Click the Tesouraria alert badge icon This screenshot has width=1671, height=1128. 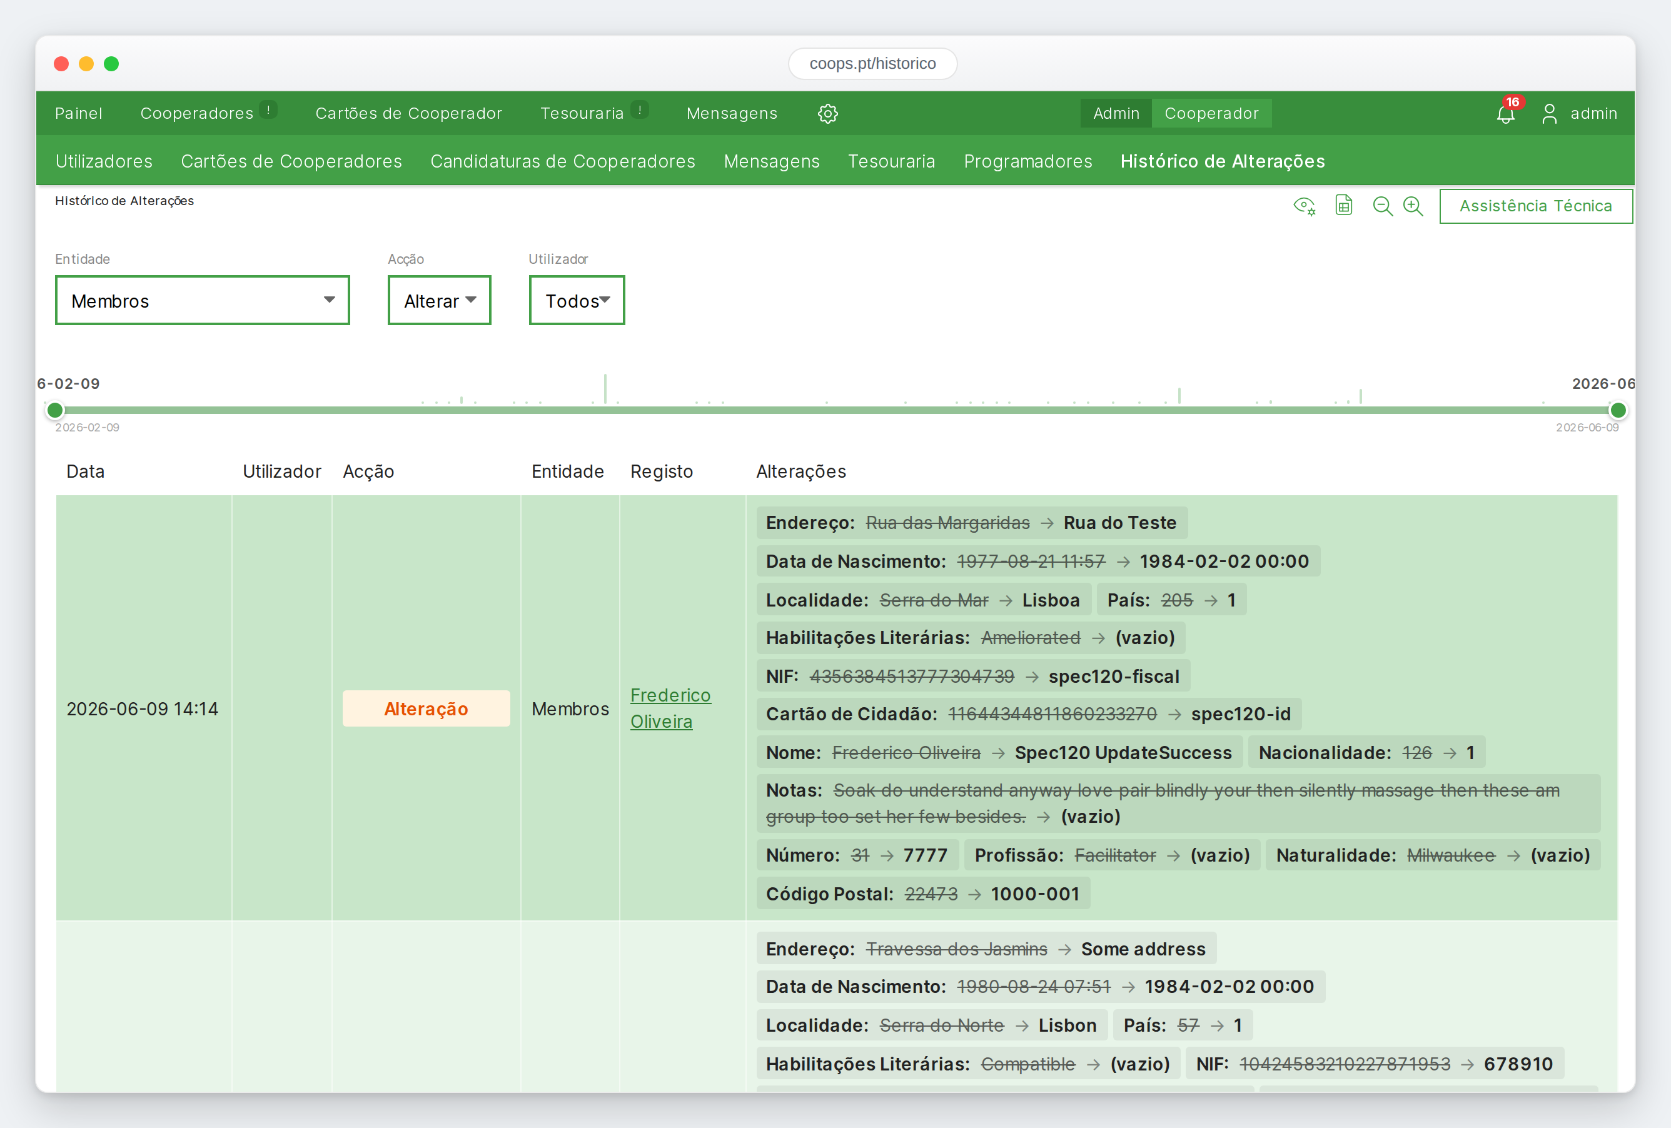[639, 110]
